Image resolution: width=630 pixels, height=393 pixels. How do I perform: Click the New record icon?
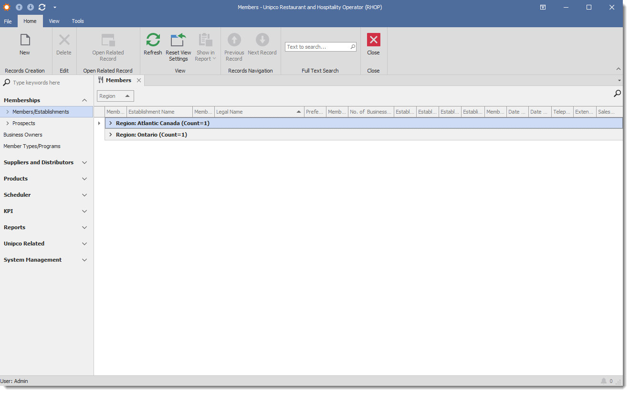point(25,40)
